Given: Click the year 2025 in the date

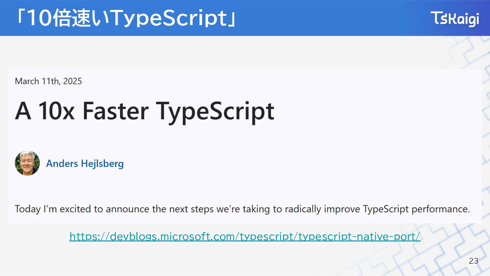Looking at the screenshot, I should click(72, 81).
